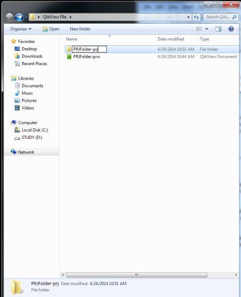Select Network in navigation pane
This screenshot has height=297, width=241.
26,152
